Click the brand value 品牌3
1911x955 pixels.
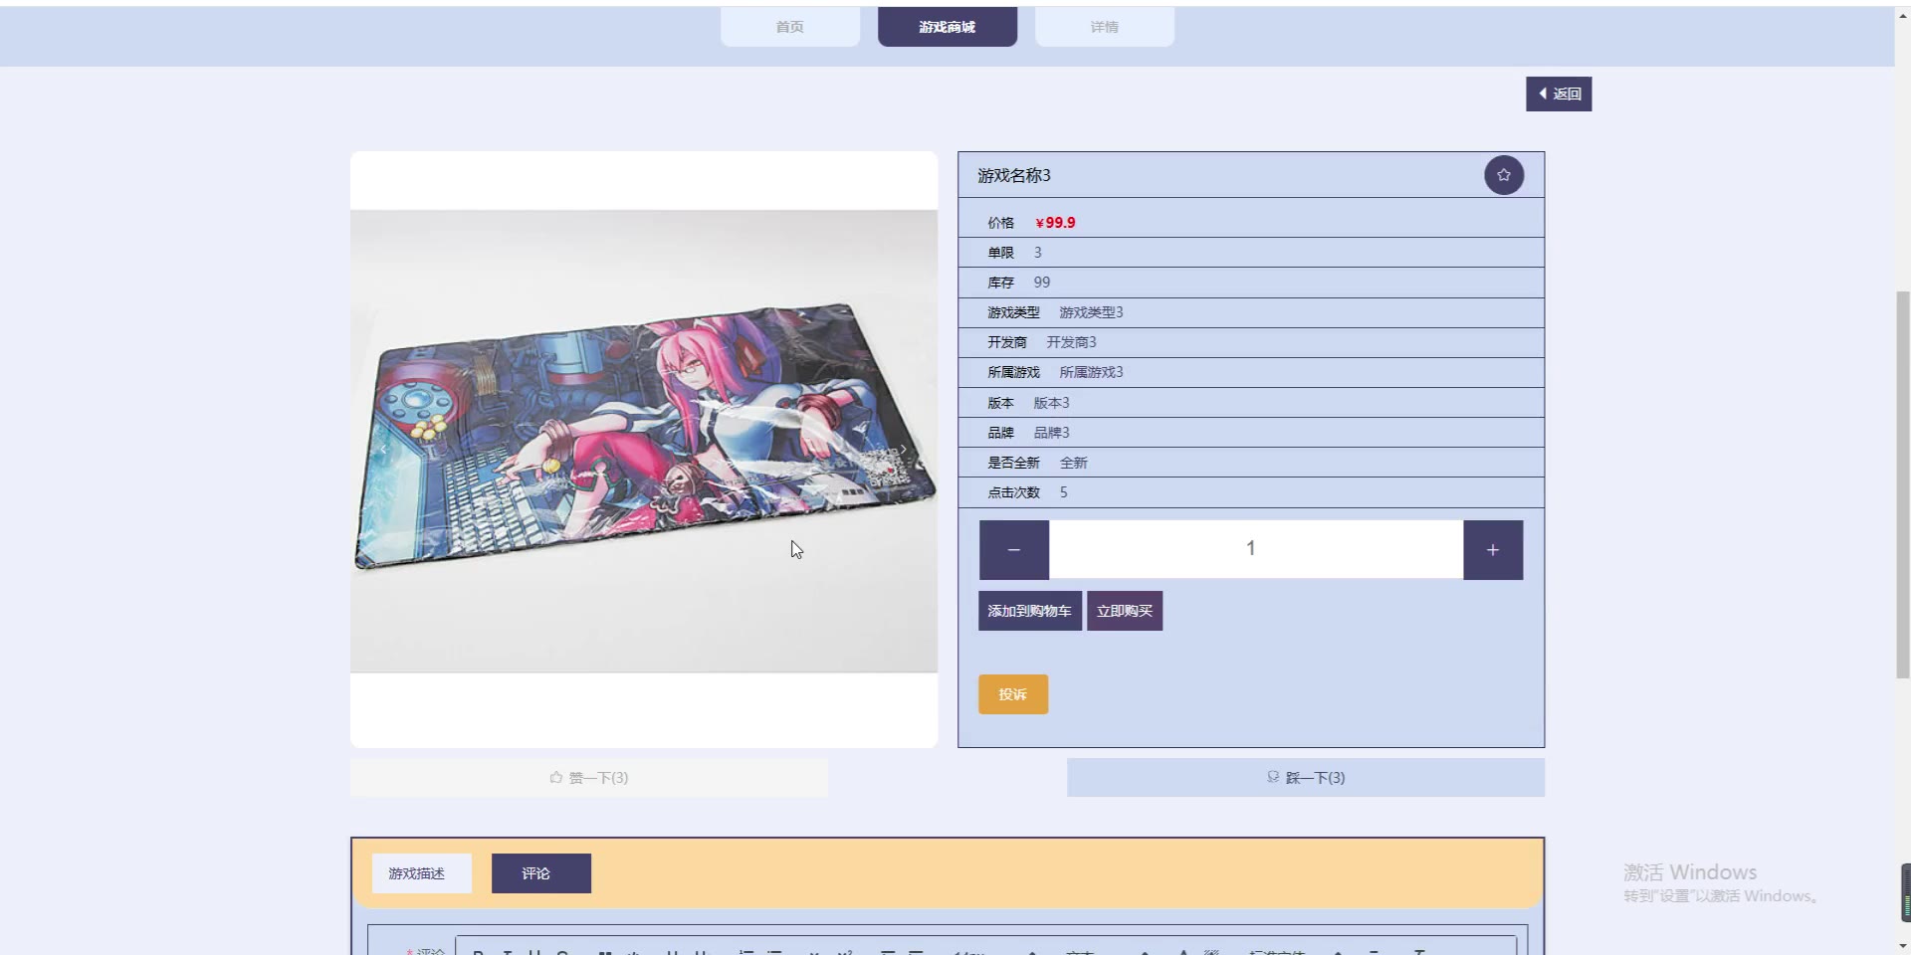(x=1051, y=433)
